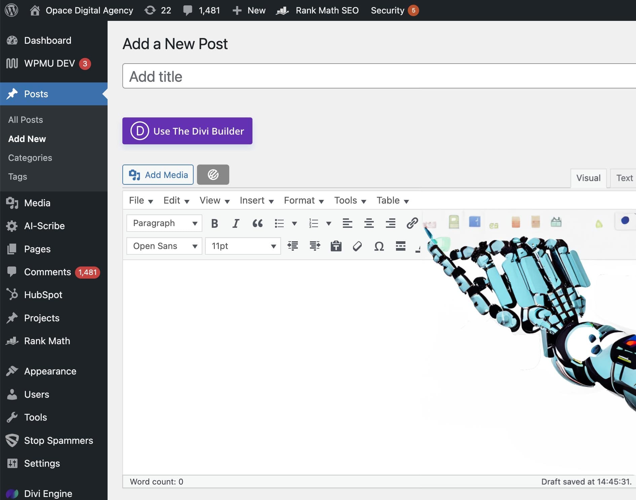
Task: Expand the bulleted list options arrow
Action: click(x=295, y=223)
